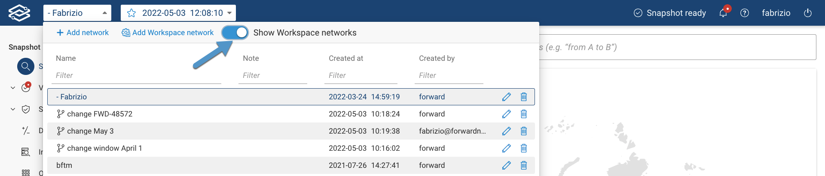The image size is (825, 176).
Task: Click the Name filter input field
Action: [137, 75]
